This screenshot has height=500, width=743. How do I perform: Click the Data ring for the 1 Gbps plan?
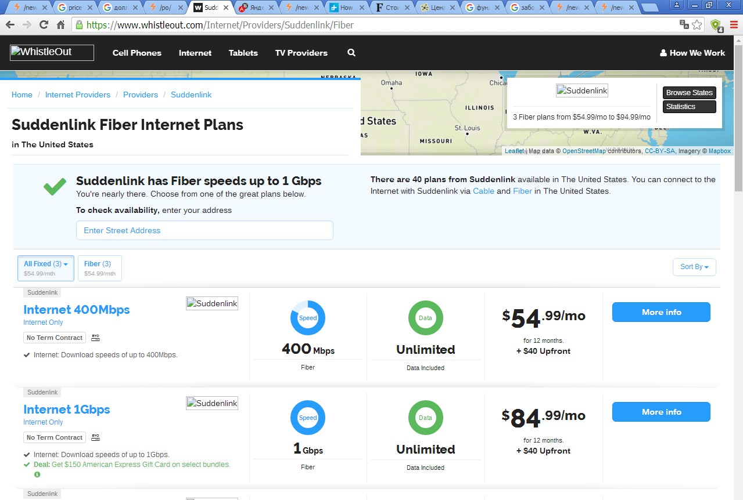pos(426,418)
